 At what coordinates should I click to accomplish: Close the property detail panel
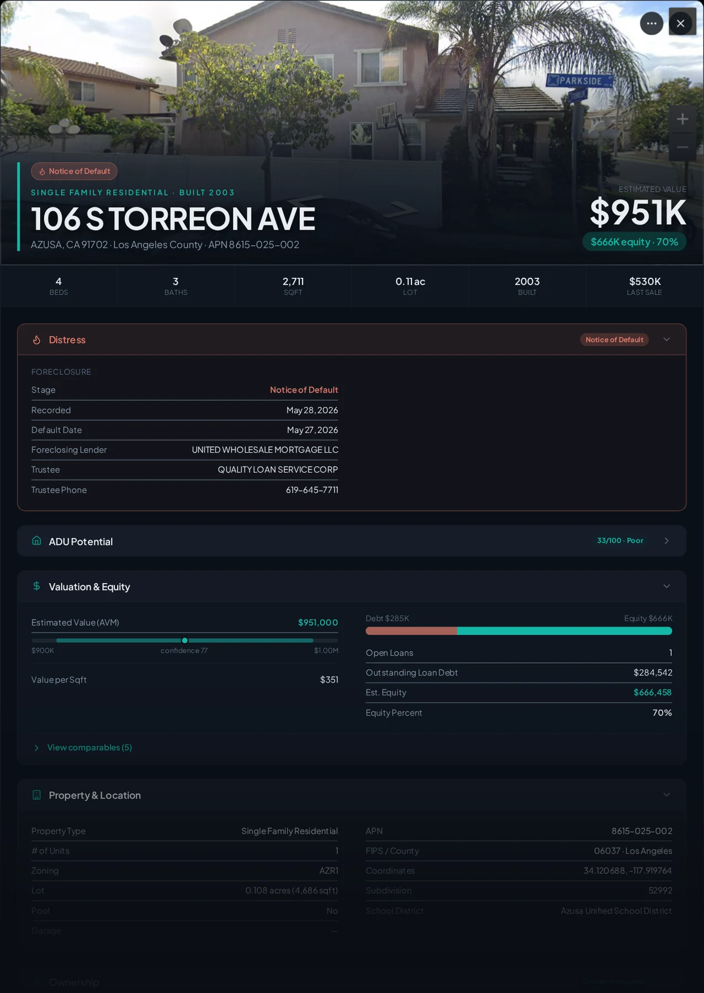click(x=680, y=24)
